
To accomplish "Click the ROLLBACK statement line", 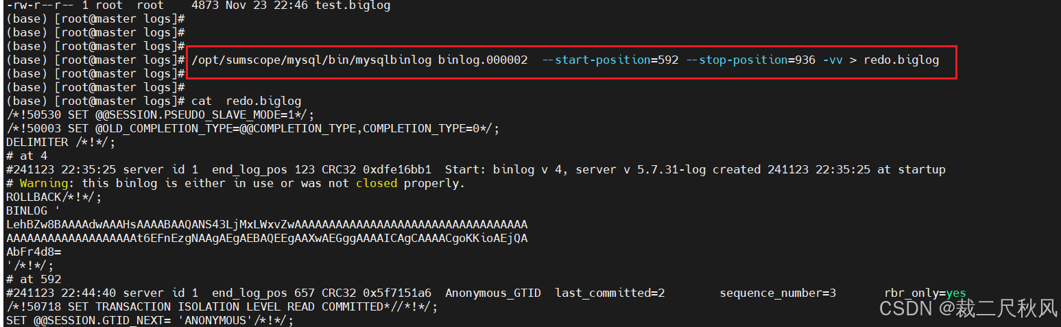I will click(54, 197).
